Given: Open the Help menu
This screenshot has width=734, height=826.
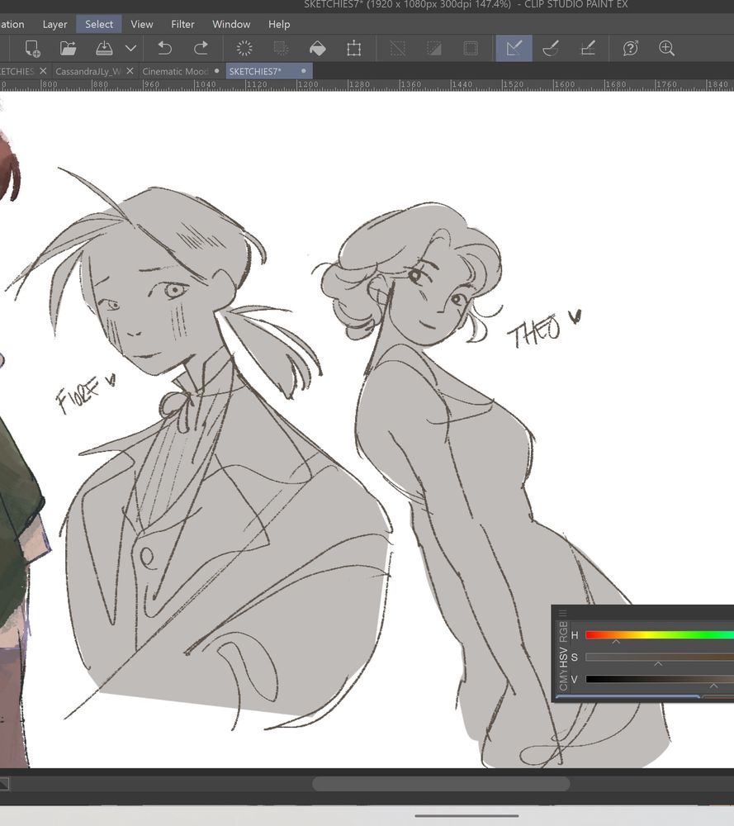Looking at the screenshot, I should tap(279, 24).
